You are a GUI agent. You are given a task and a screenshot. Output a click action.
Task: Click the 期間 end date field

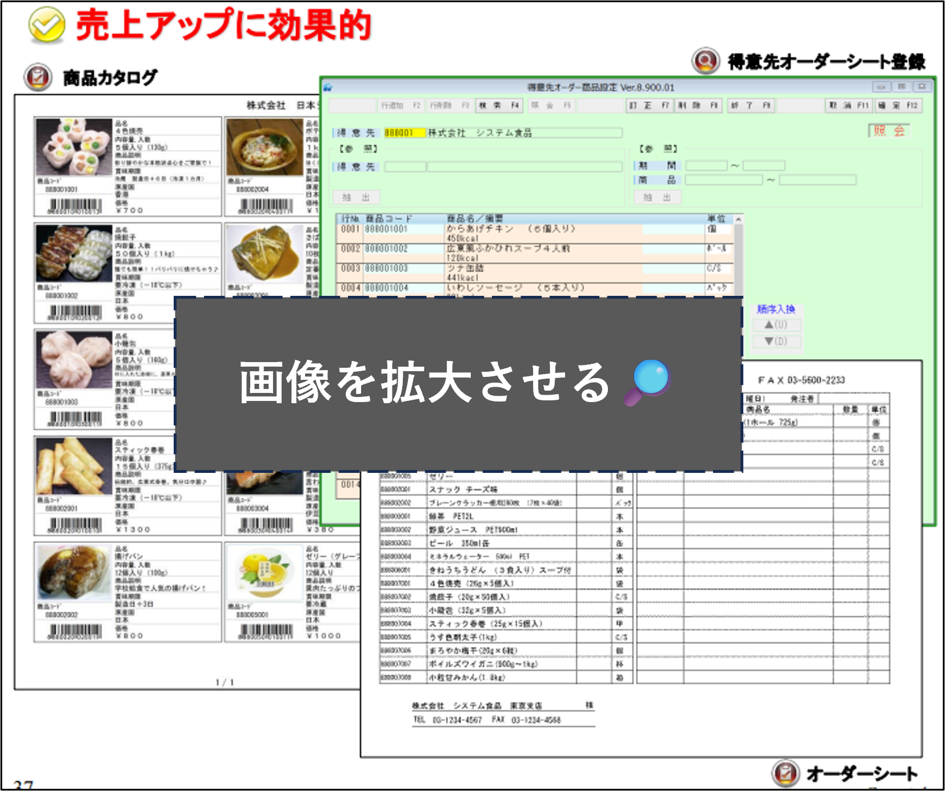763,166
